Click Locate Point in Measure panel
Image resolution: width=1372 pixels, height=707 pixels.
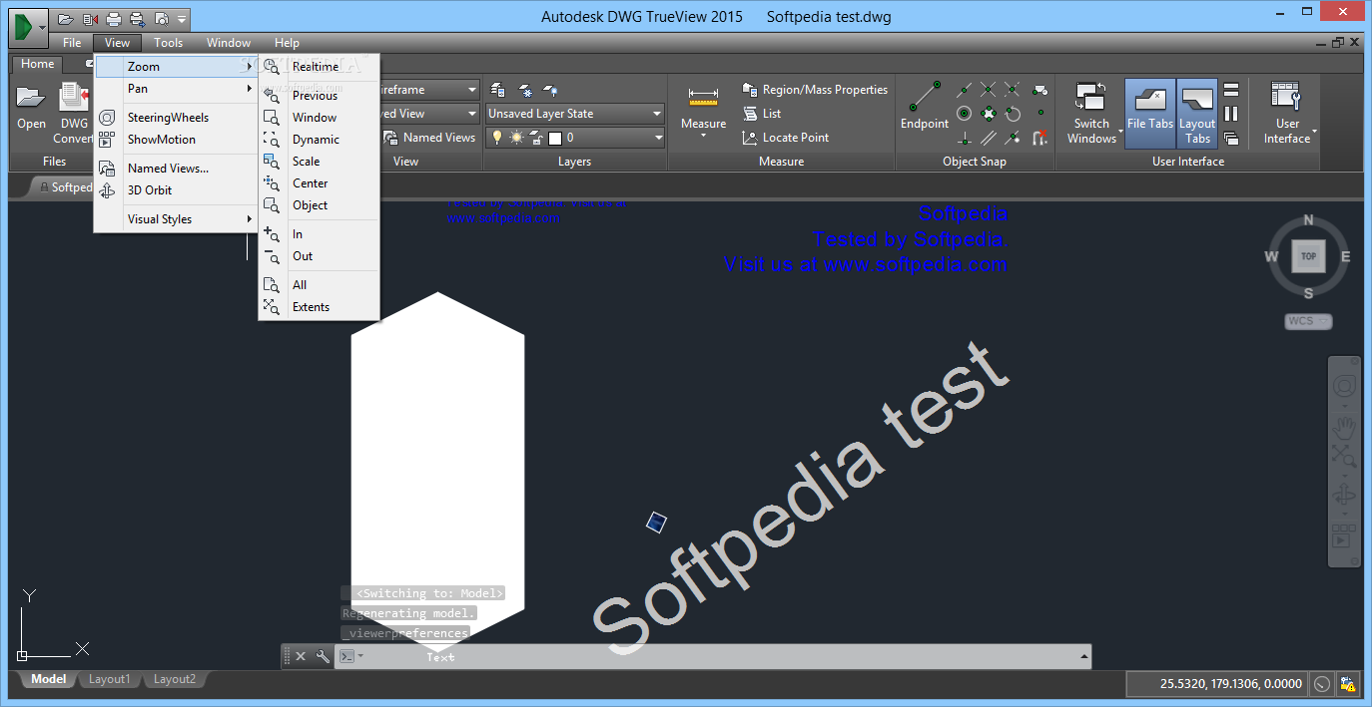pos(786,138)
